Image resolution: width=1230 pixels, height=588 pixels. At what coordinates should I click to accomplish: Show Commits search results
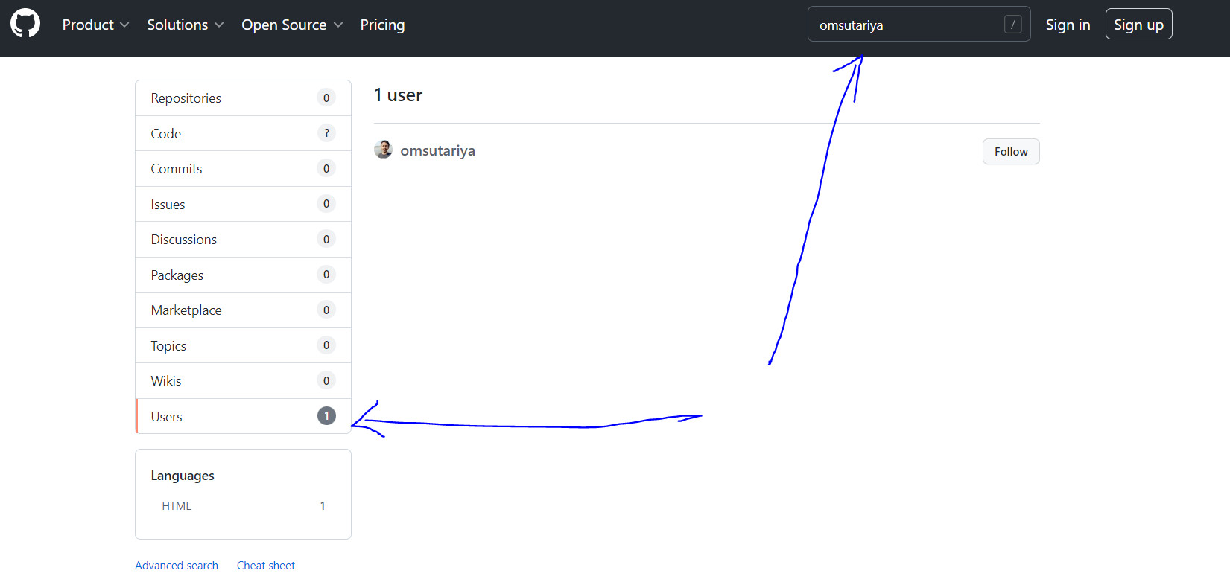[243, 169]
